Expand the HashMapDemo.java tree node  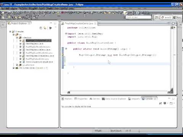[20, 44]
